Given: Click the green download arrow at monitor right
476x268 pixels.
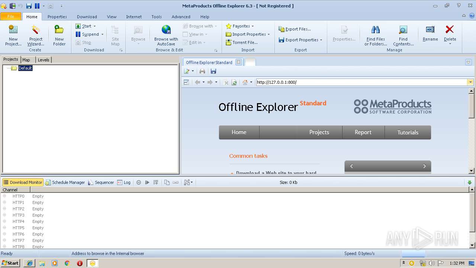Looking at the screenshot, I should (469, 182).
